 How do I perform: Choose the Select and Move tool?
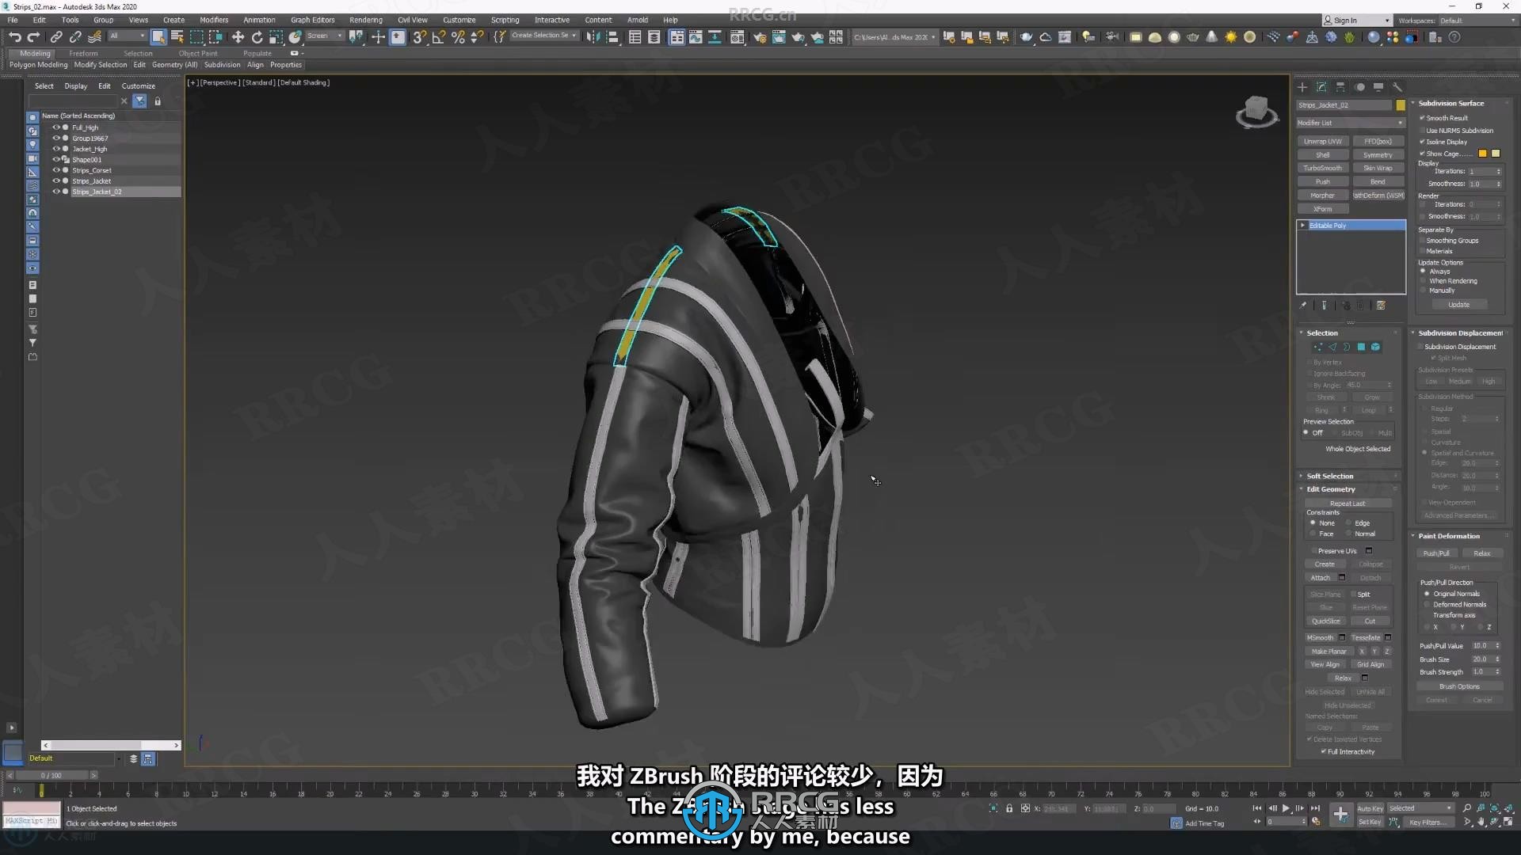click(x=238, y=37)
